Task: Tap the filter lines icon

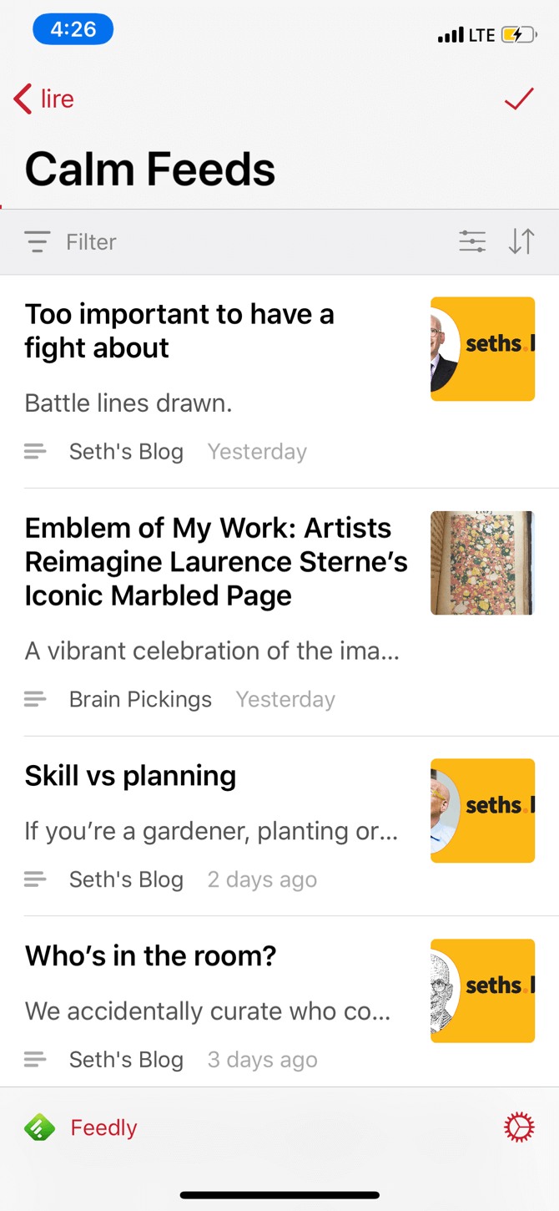Action: tap(38, 241)
